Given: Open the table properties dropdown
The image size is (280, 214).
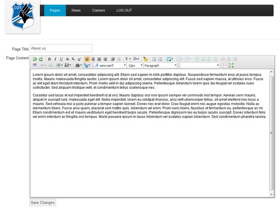Looking at the screenshot, I should click(x=180, y=59).
